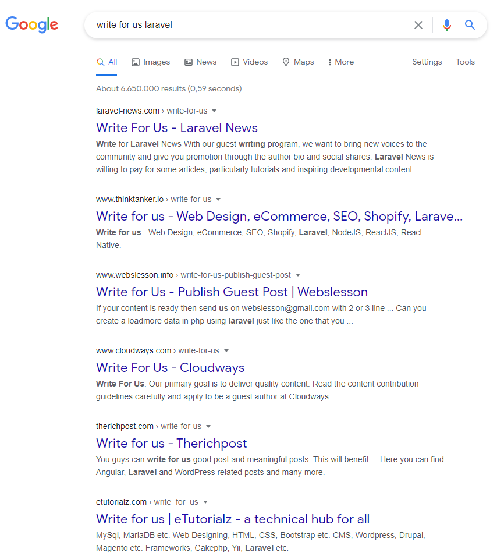Click the etutorialz.com URL breadcrumb

point(147,502)
